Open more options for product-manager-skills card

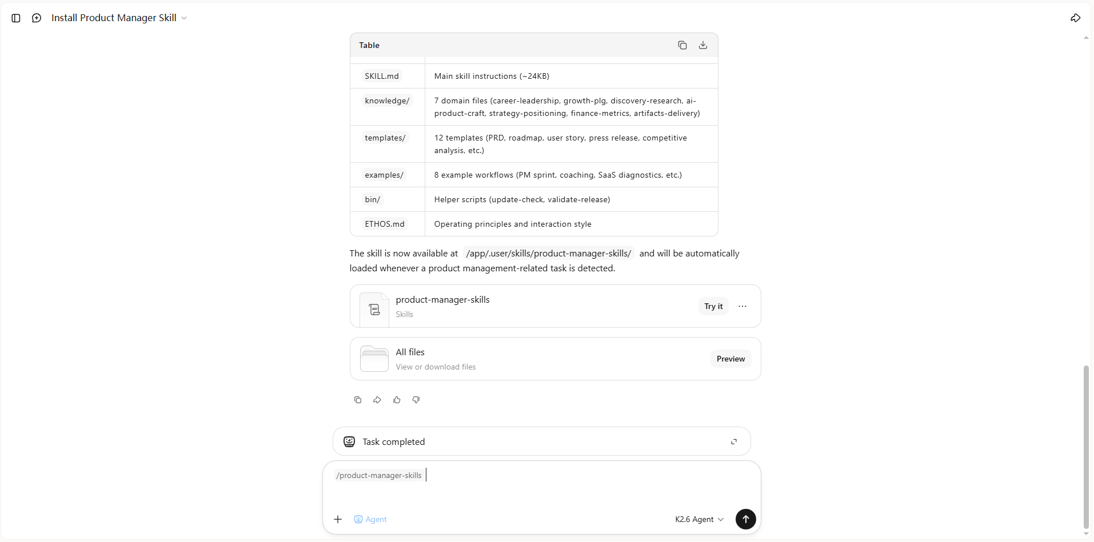[742, 306]
